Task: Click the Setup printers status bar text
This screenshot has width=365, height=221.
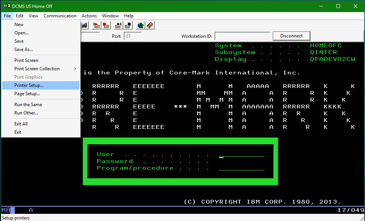Action: pyautogui.click(x=16, y=218)
